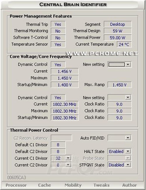Click the Current frequency 1802.30 MHz field
The height and width of the screenshot is (190, 146).
point(65,104)
